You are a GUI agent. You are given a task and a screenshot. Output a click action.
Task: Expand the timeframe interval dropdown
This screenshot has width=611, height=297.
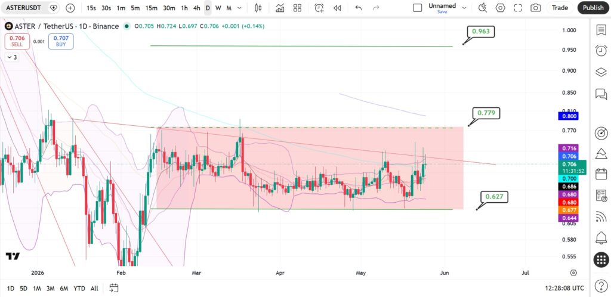[x=239, y=8]
